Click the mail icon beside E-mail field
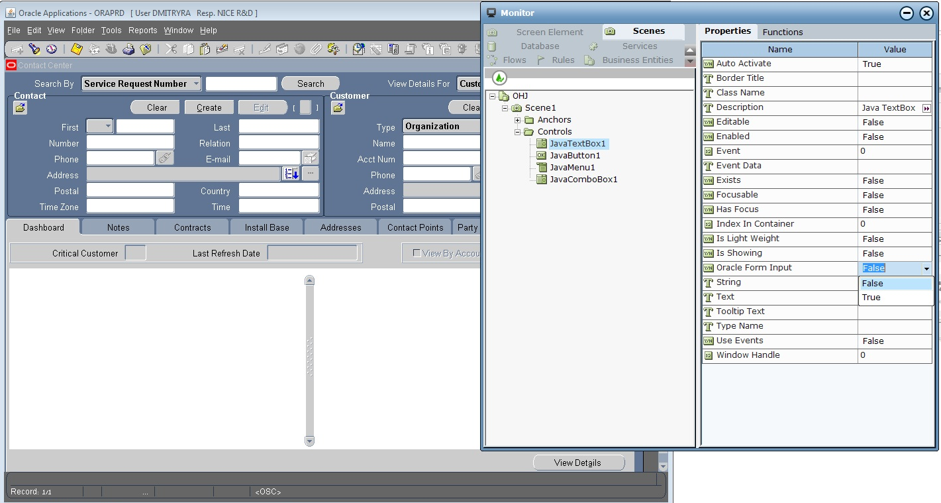941x503 pixels. coord(310,158)
